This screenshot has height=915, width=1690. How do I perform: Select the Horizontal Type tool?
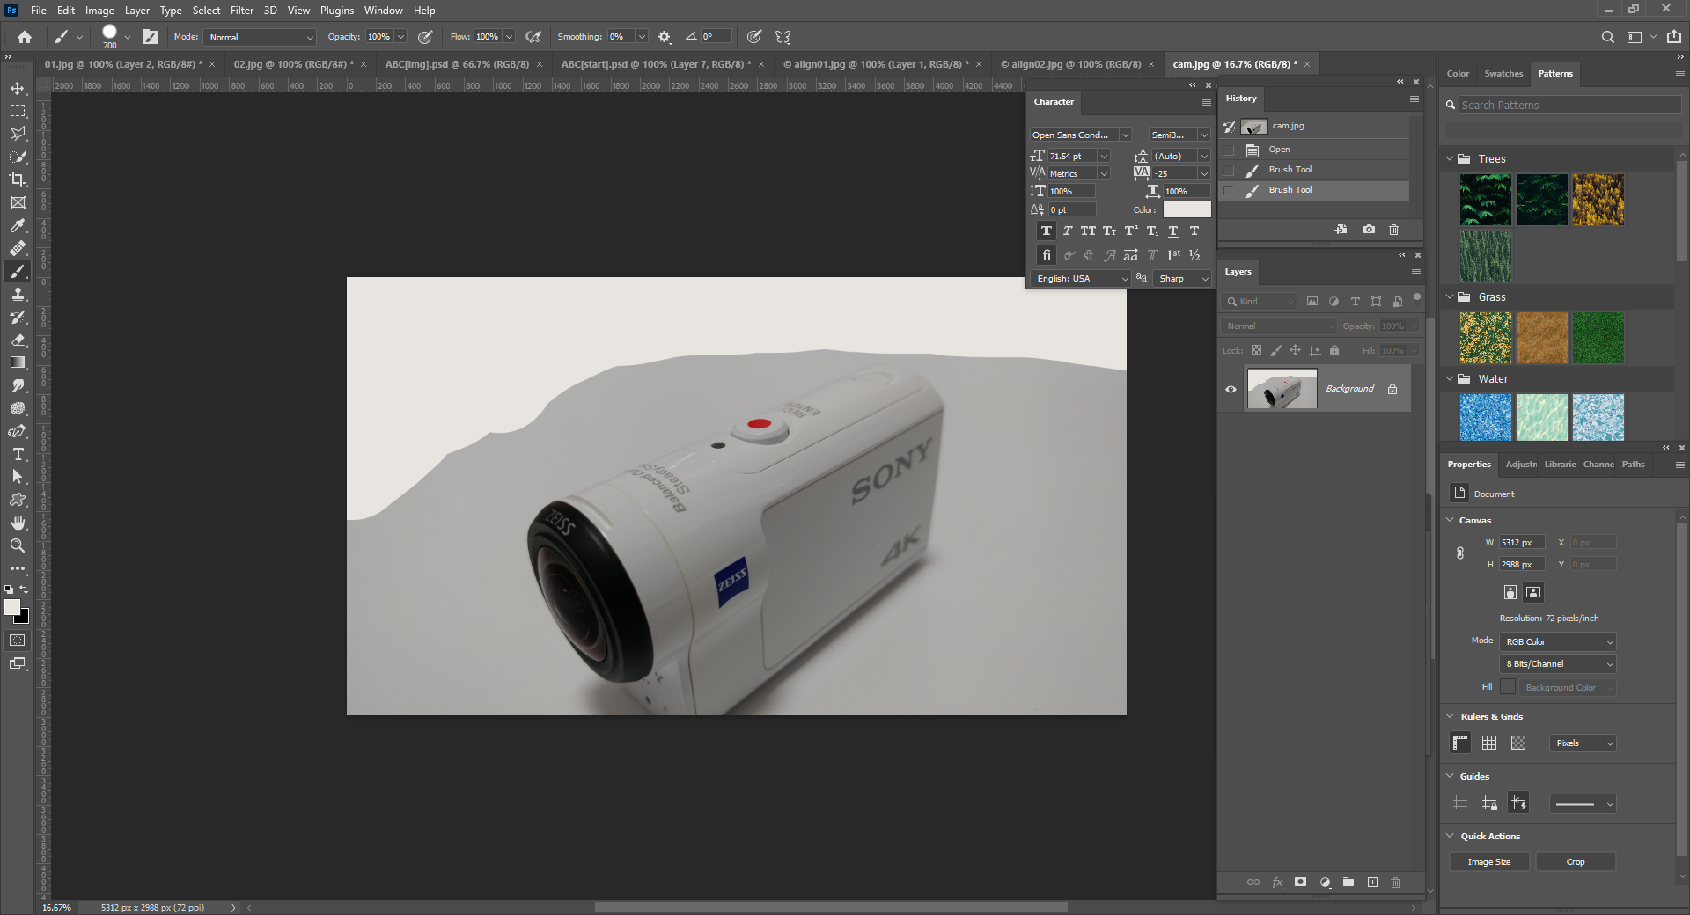[x=18, y=454]
